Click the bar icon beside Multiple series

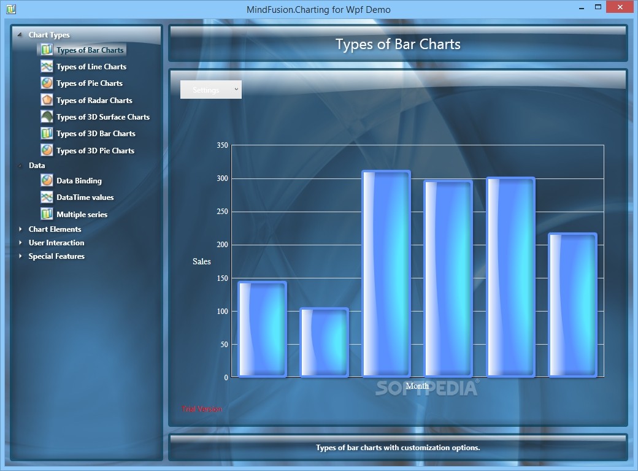point(47,214)
